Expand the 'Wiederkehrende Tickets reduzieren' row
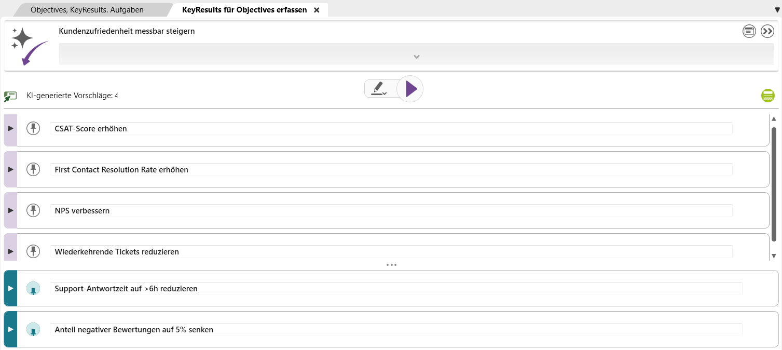 click(10, 251)
